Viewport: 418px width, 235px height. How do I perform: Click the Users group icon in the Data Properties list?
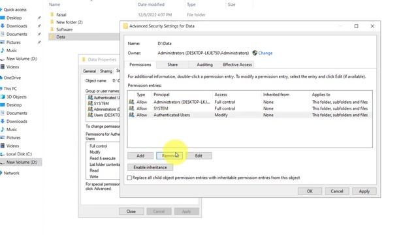90,115
